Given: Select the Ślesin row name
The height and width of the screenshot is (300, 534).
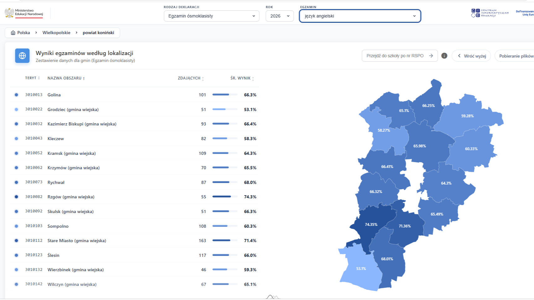Looking at the screenshot, I should (x=53, y=255).
